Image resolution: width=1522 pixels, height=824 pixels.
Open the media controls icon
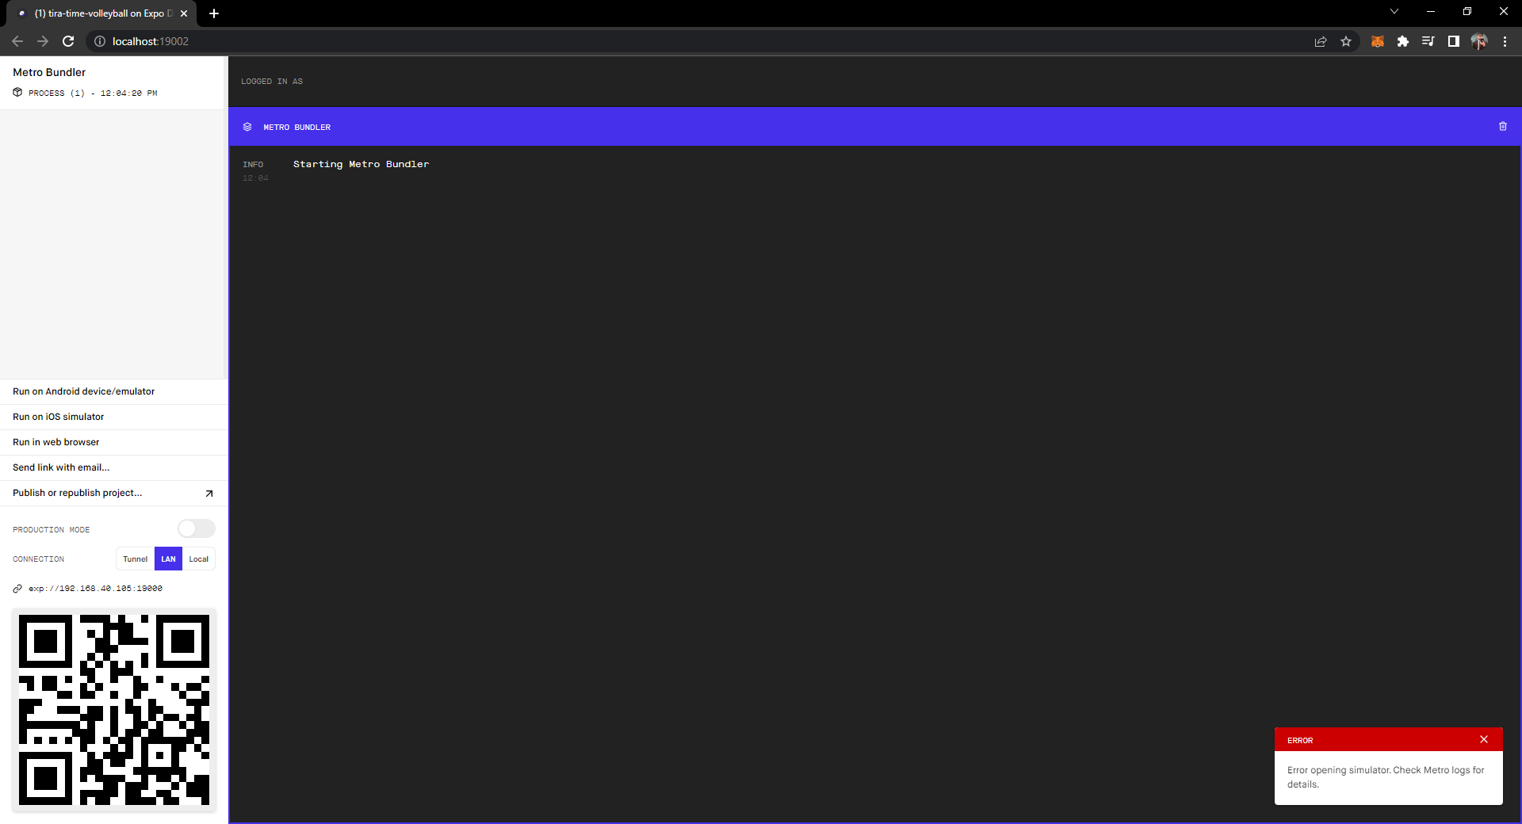pyautogui.click(x=1428, y=41)
